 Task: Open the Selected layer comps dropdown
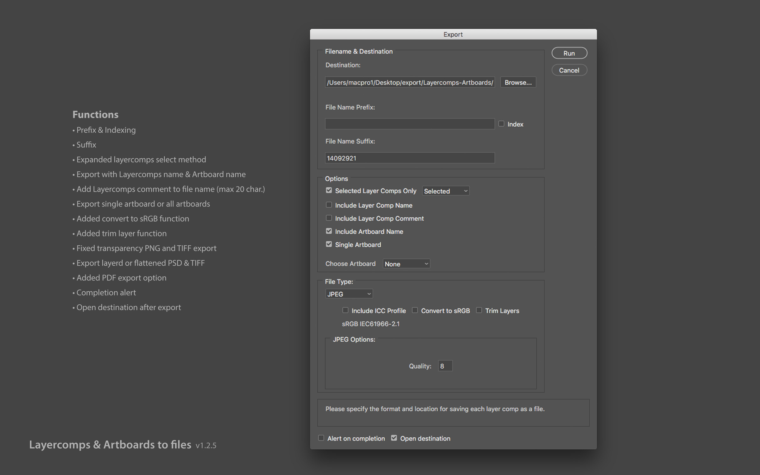(x=445, y=191)
